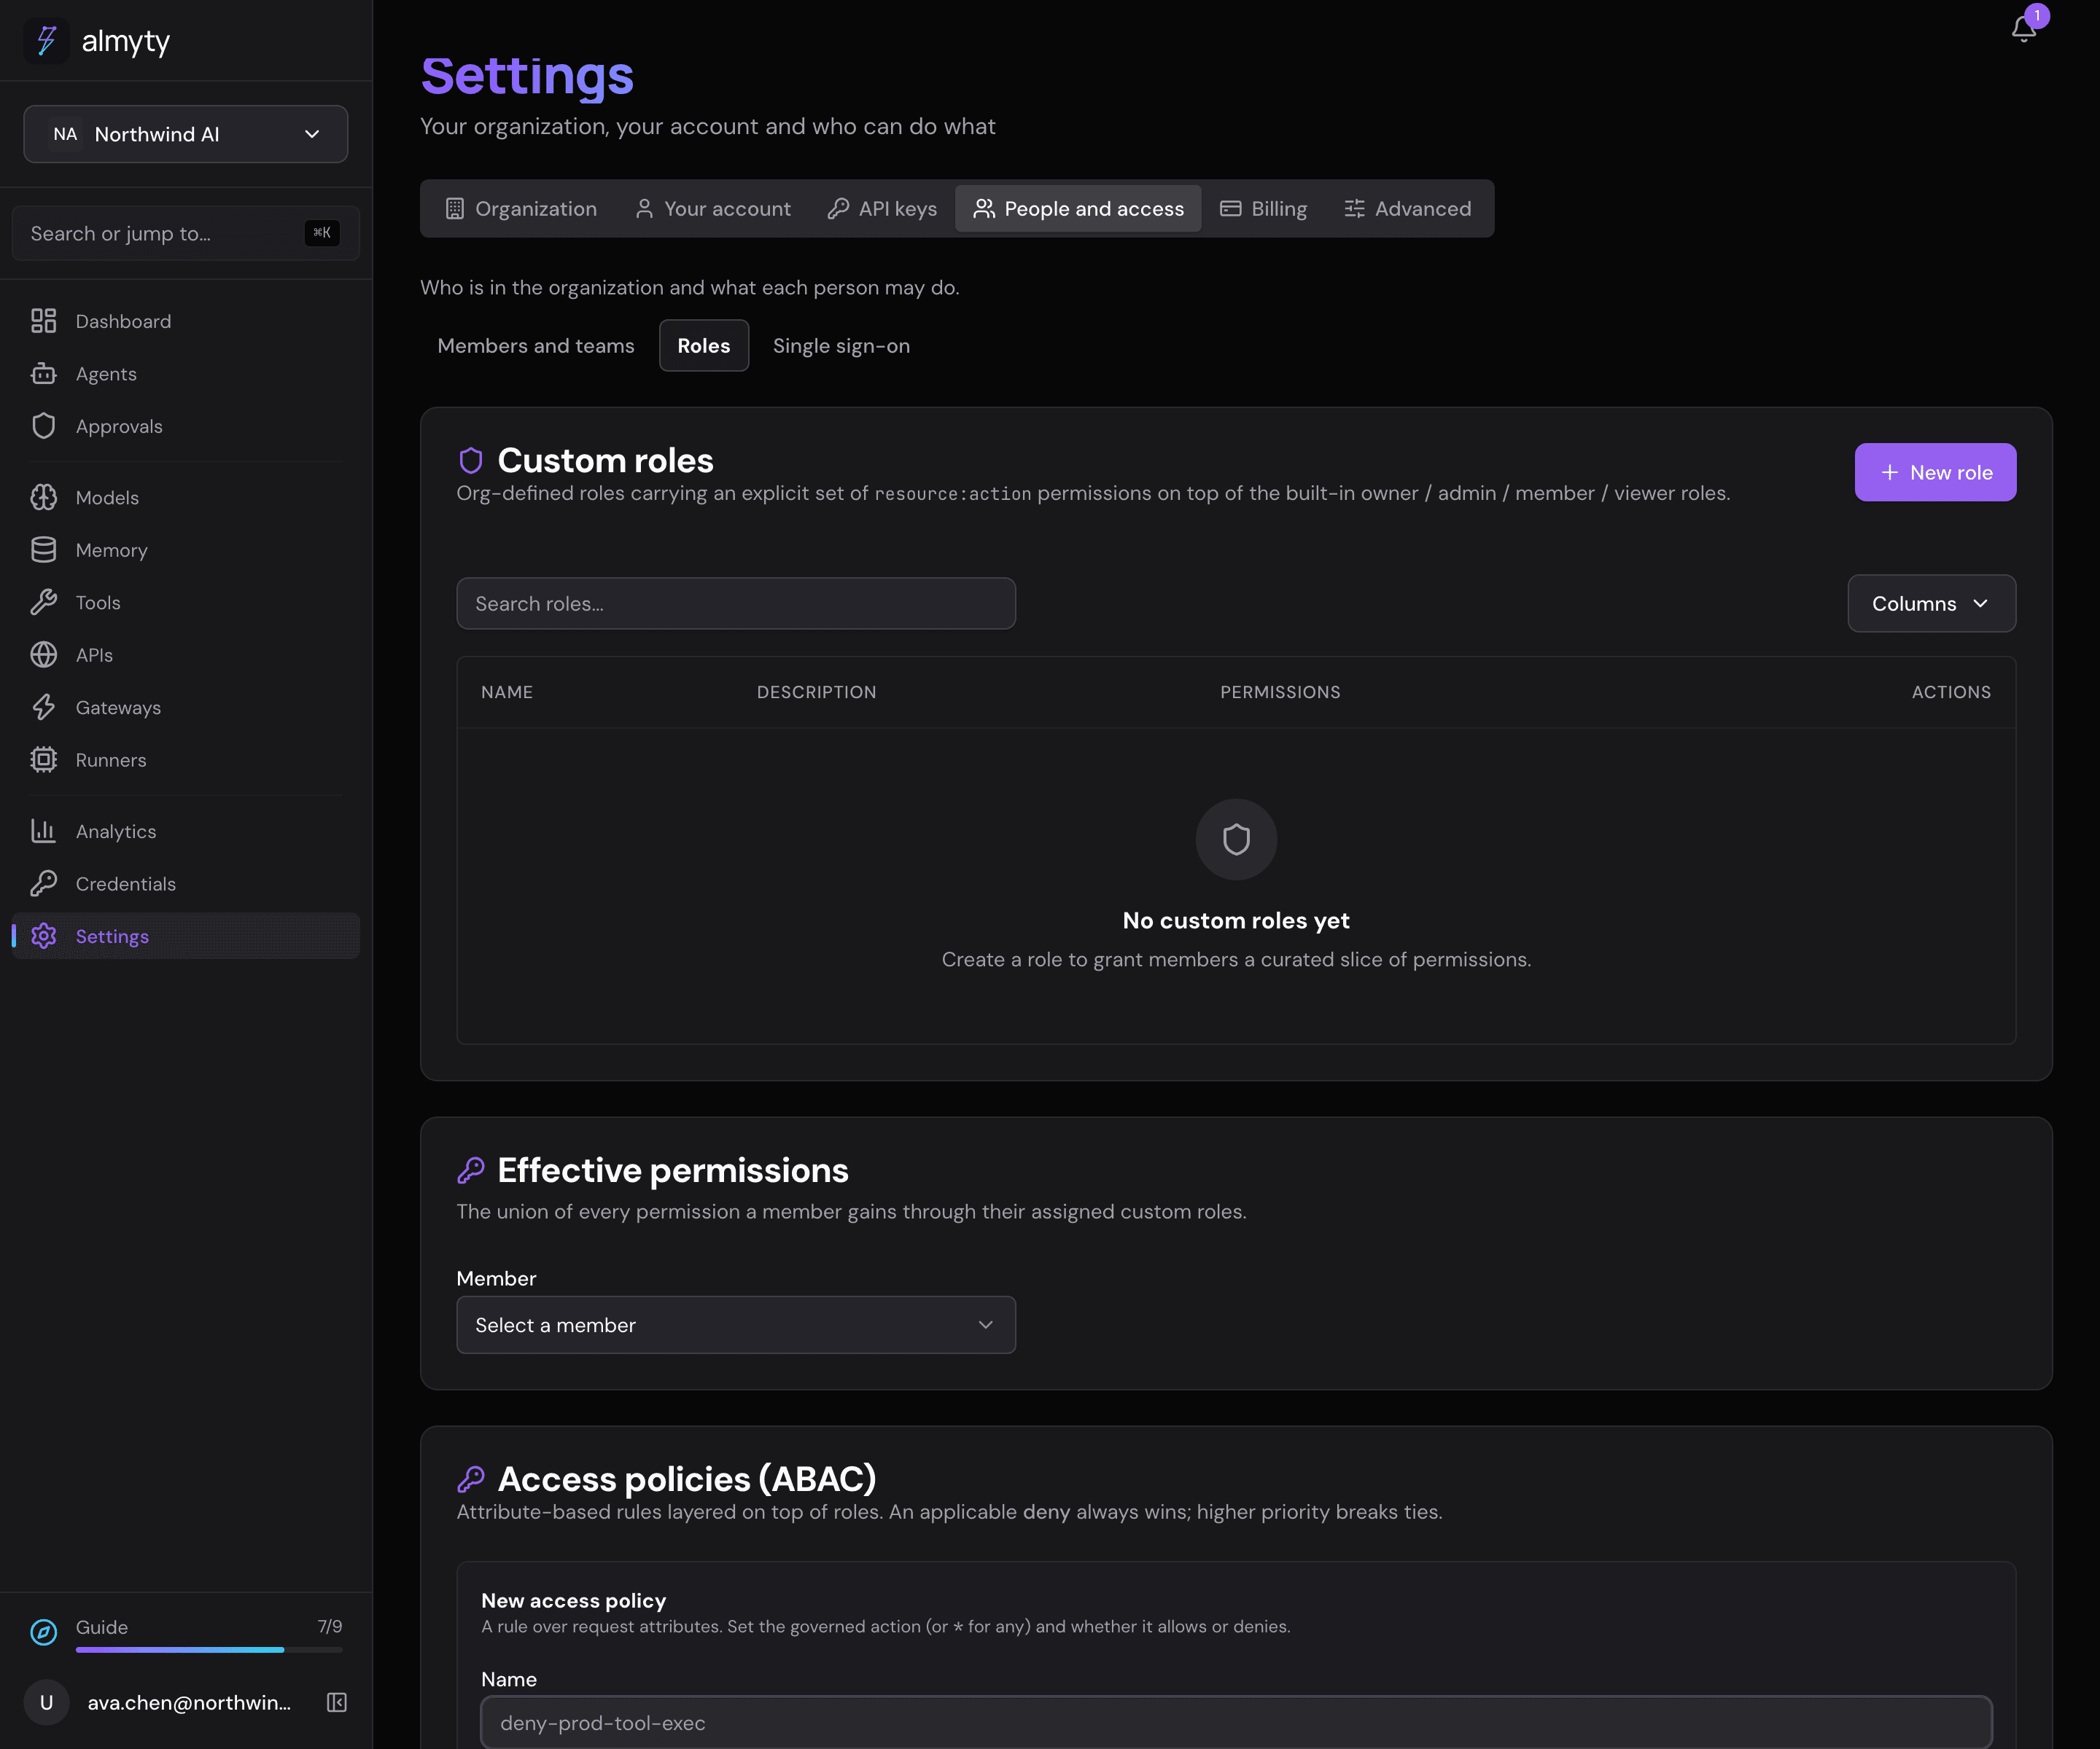Open the Single sign-on sub-tab
Screen dimensions: 2100x1749
click(841, 346)
